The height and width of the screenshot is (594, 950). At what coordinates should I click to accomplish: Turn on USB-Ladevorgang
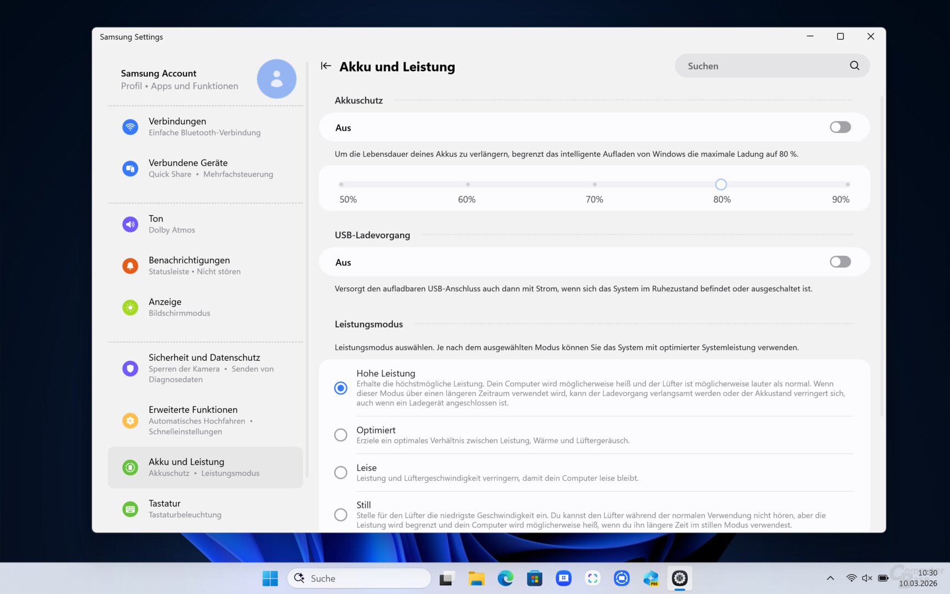tap(839, 262)
